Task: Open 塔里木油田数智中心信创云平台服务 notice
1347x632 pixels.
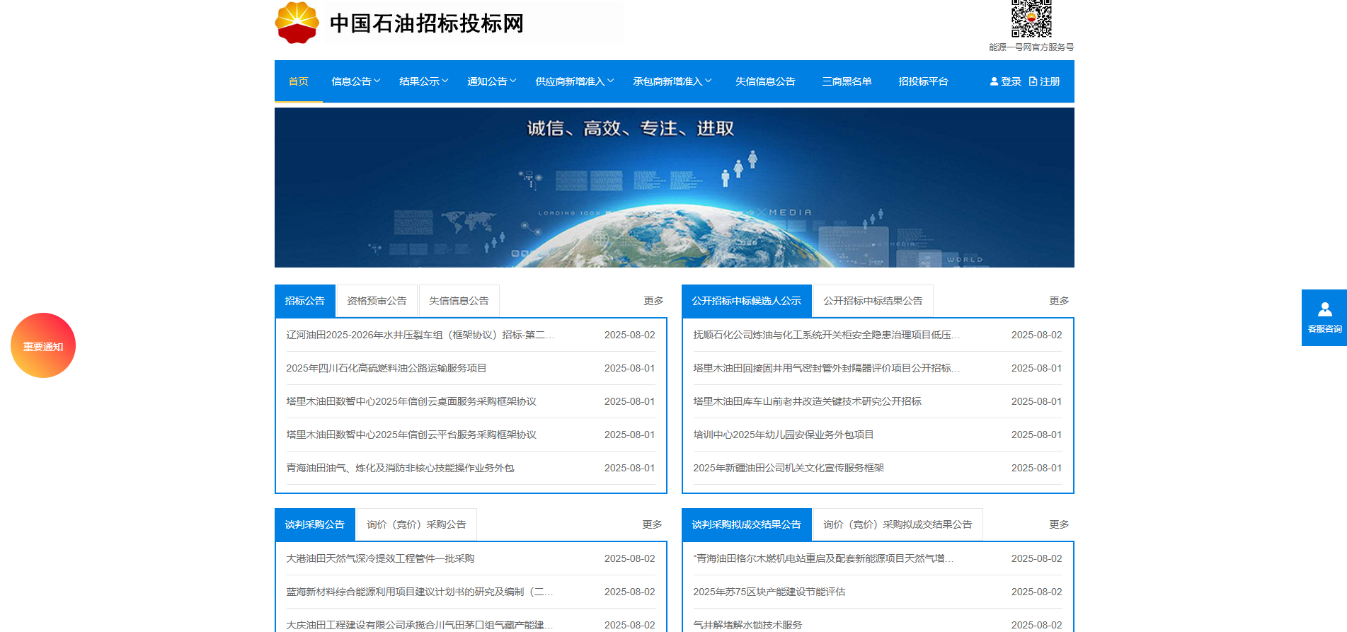Action: click(x=411, y=435)
